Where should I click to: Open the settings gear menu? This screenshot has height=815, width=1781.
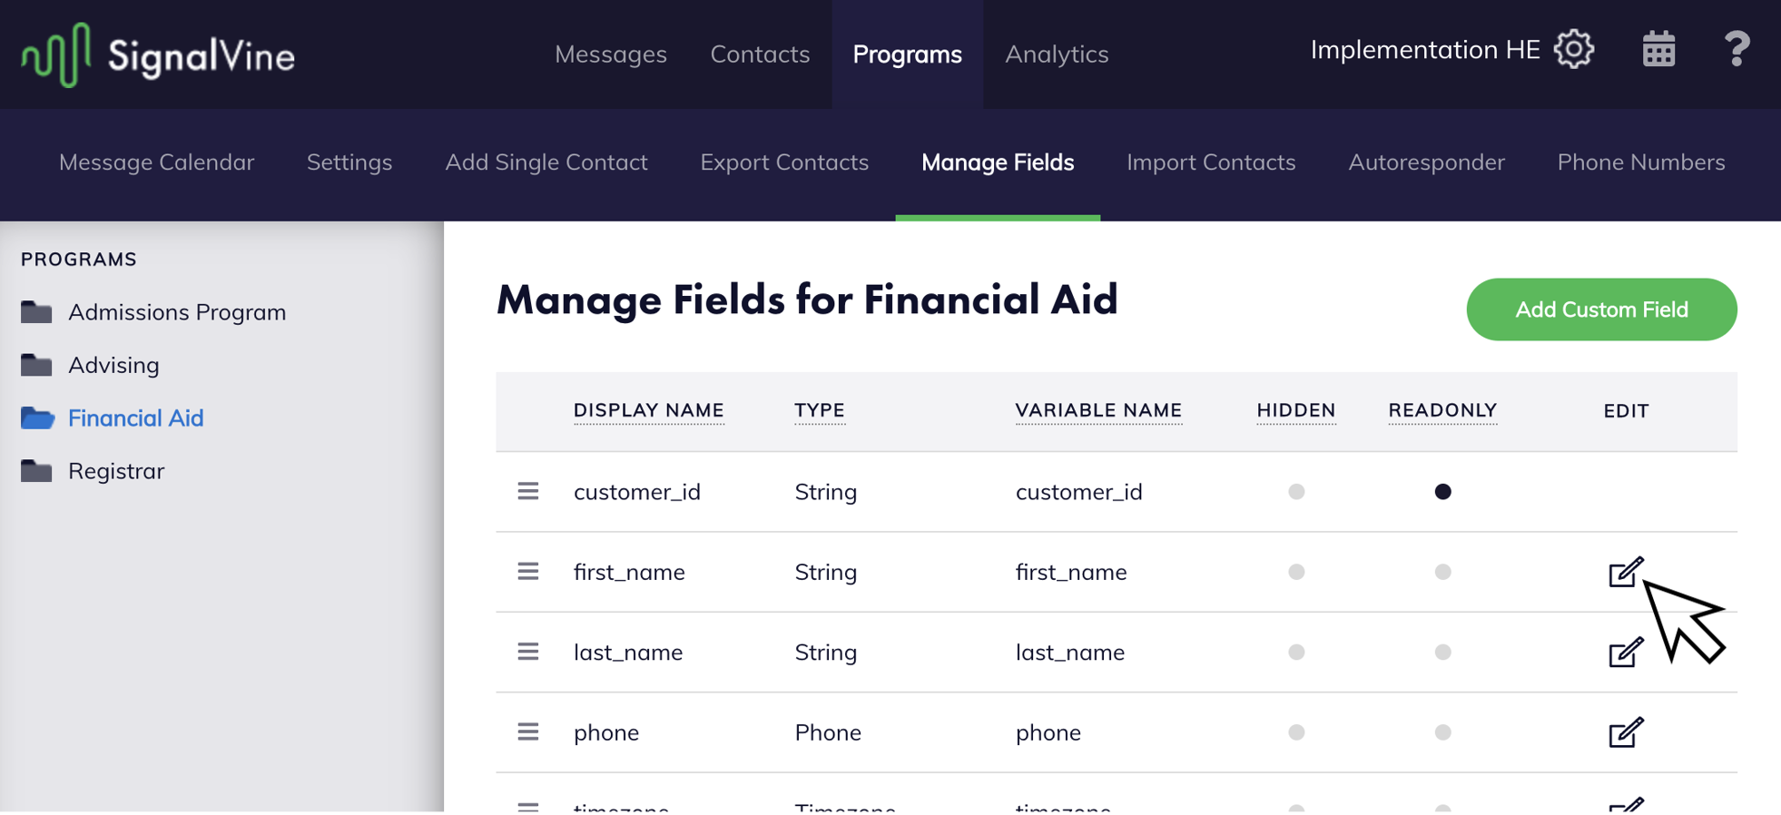click(x=1575, y=50)
